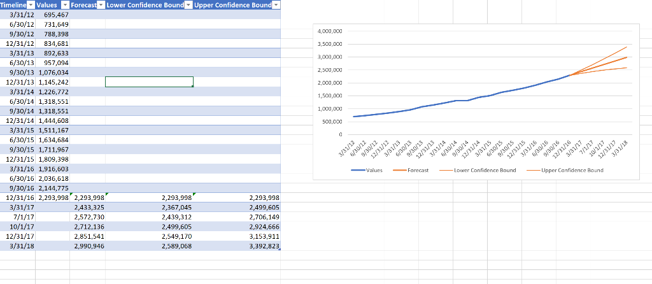The image size is (652, 284).
Task: Select the 4,000,000 axis label in chart
Action: [x=330, y=31]
